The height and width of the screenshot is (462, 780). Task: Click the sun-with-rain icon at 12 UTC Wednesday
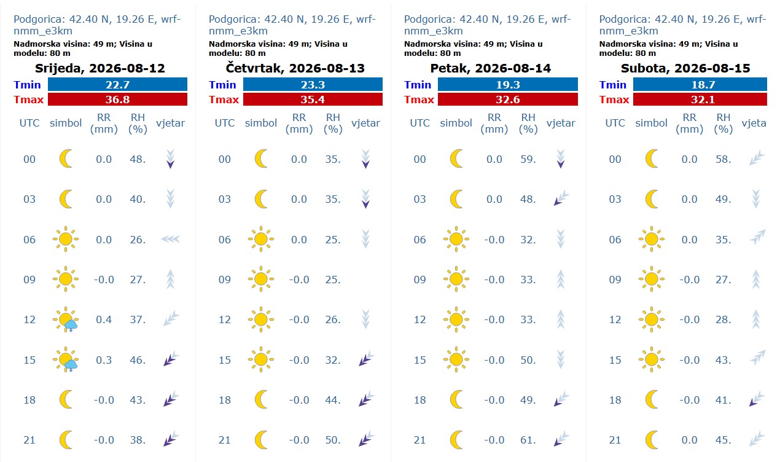tap(65, 319)
